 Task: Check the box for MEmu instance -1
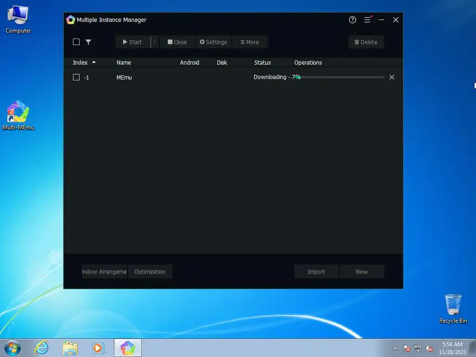76,77
